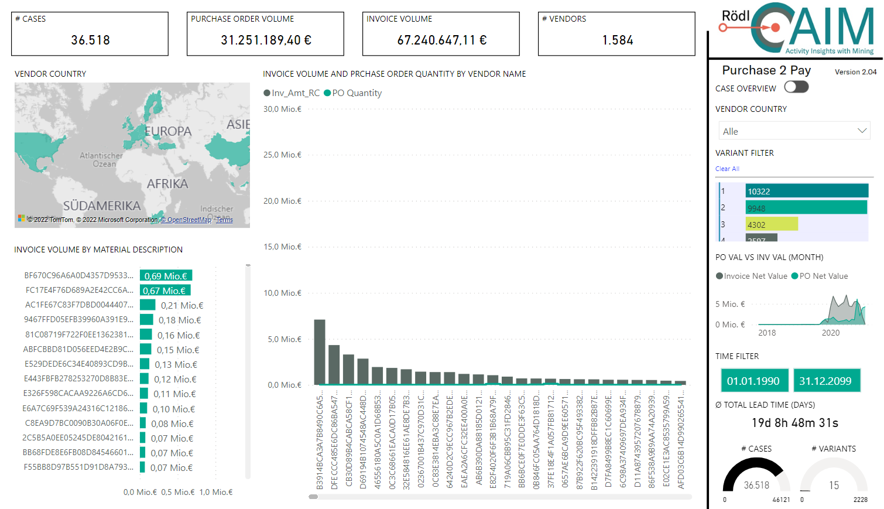The image size is (884, 509).
Task: Open the OpenStreetMap attribution link
Action: point(186,220)
